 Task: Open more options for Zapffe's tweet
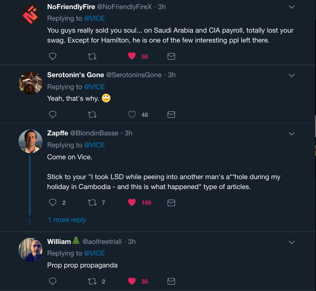(292, 134)
